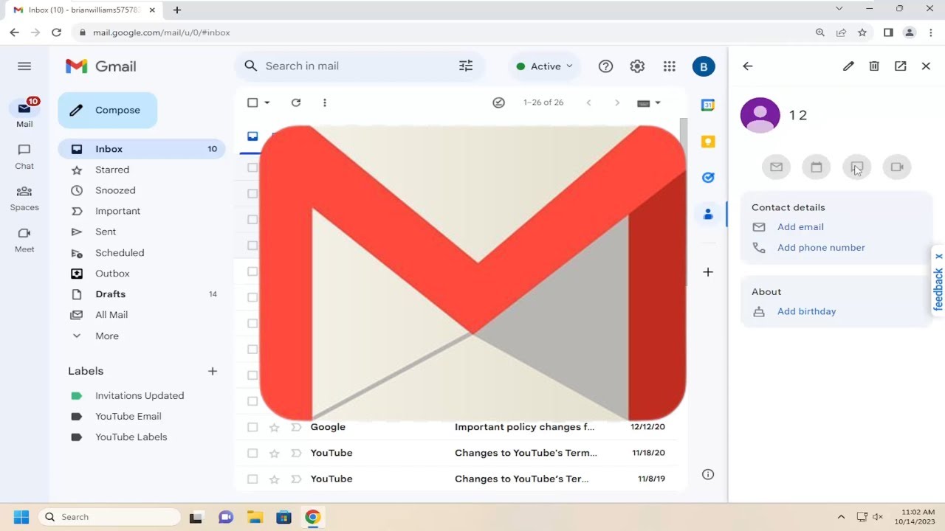Viewport: 945px width, 531px height.
Task: Mark YouTube email dated 11/8/19 important
Action: tap(296, 479)
